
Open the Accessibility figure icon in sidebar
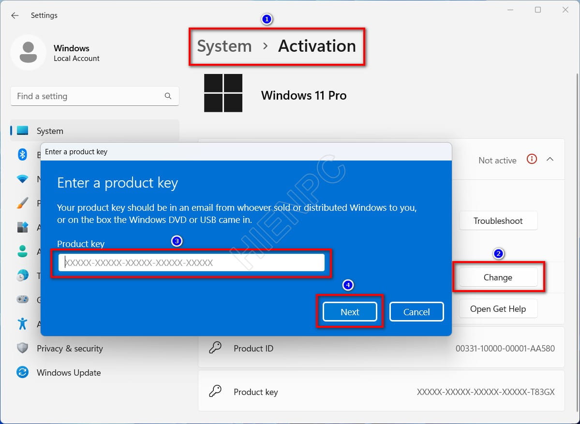[x=23, y=323]
